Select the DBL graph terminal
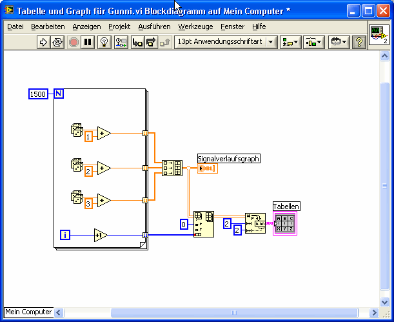 point(208,168)
